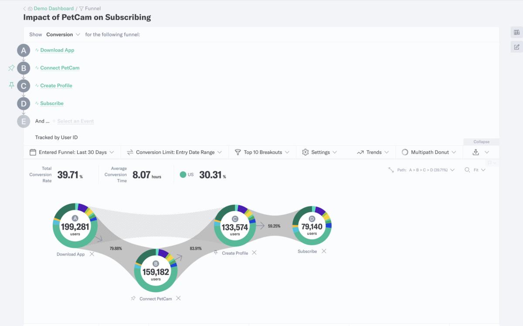
Task: Click the green US color dot
Action: click(183, 174)
